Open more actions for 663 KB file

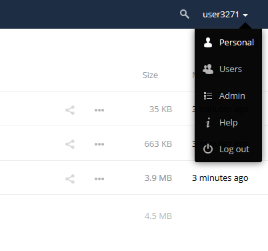99,144
